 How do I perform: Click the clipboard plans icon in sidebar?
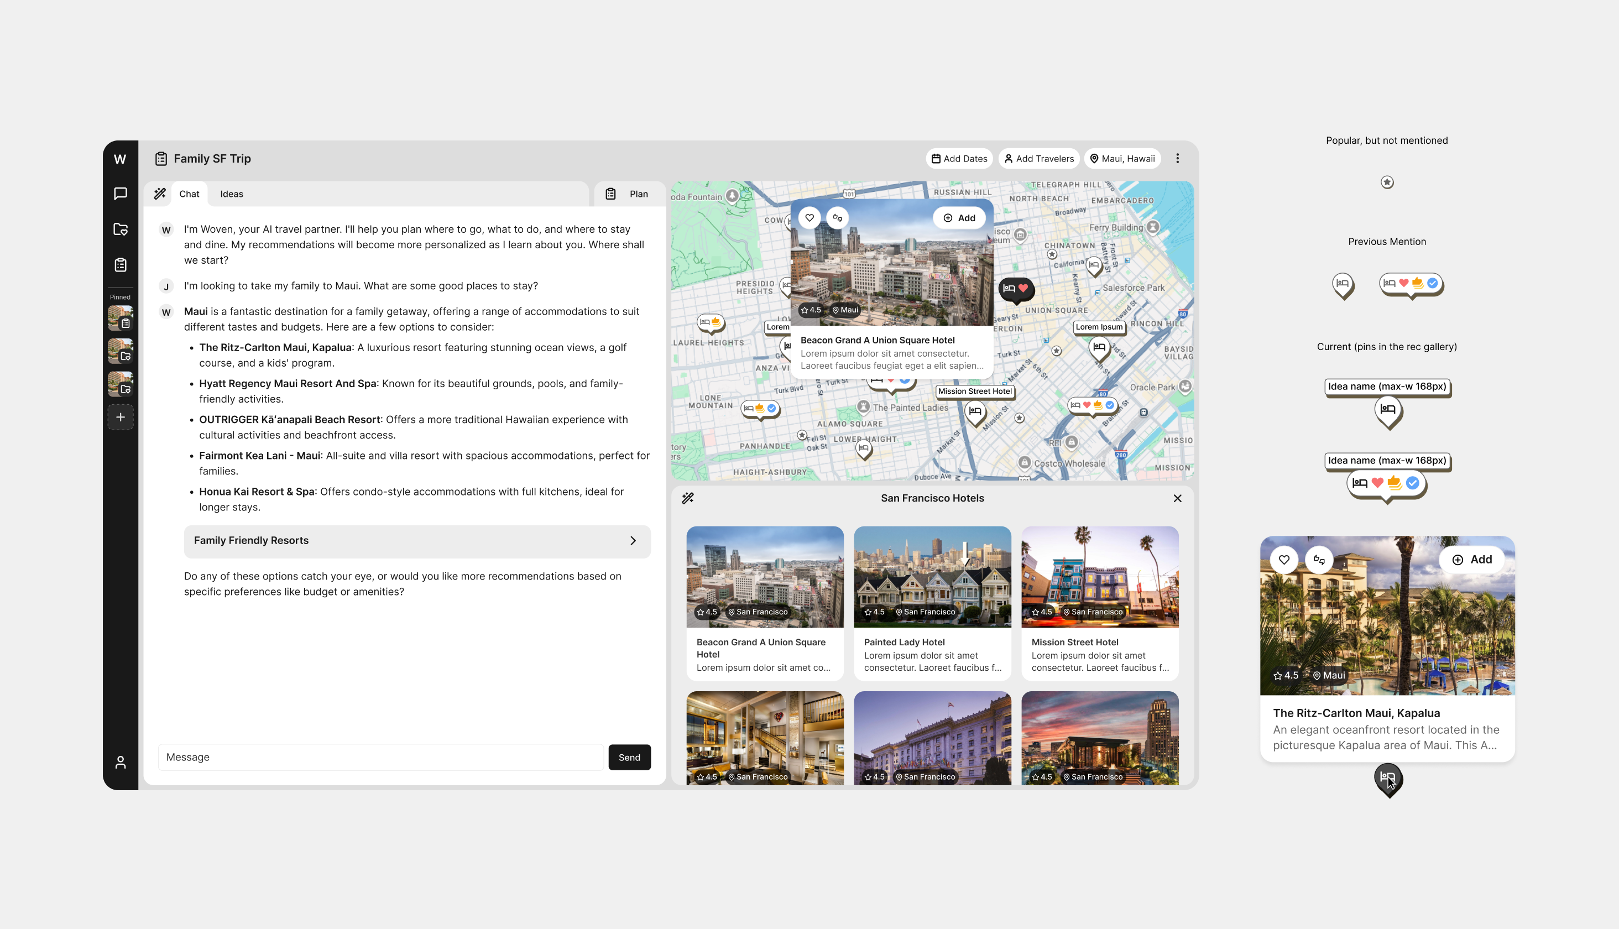(120, 265)
